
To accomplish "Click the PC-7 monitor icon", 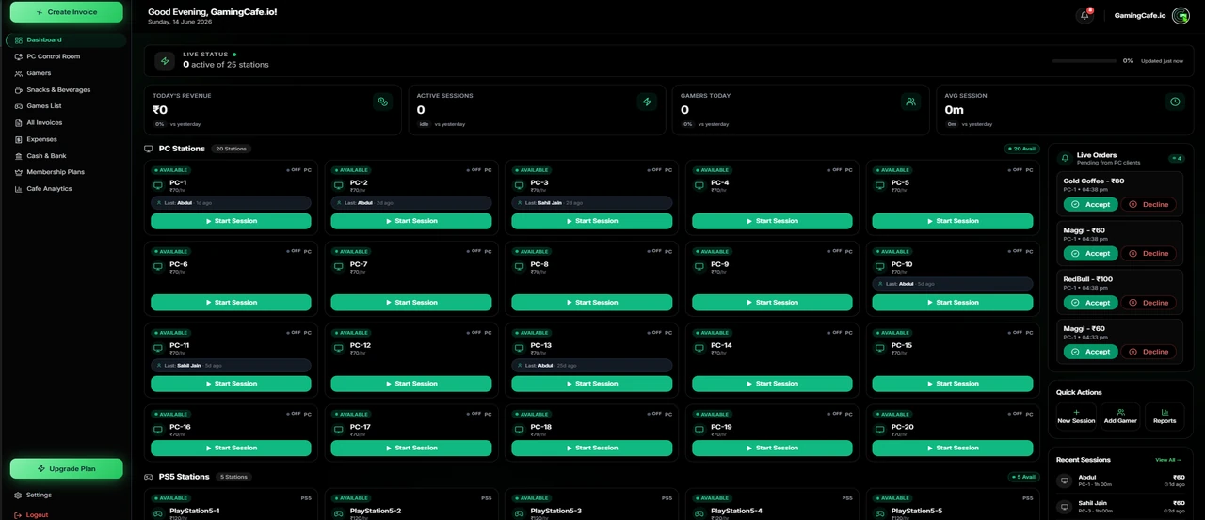I will 339,267.
